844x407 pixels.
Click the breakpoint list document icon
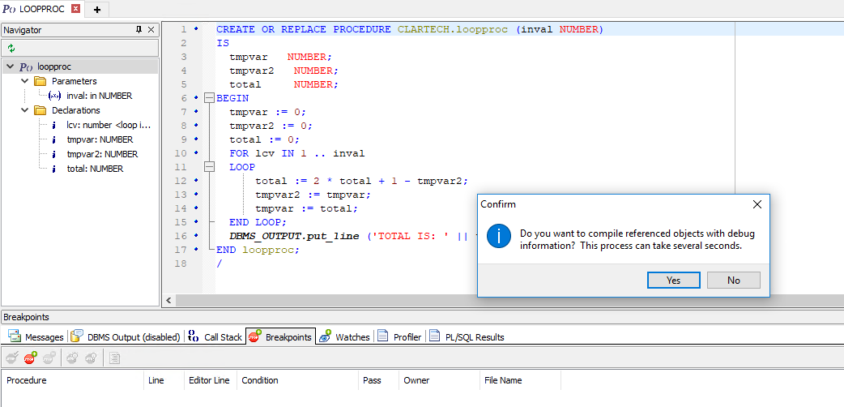coord(114,357)
